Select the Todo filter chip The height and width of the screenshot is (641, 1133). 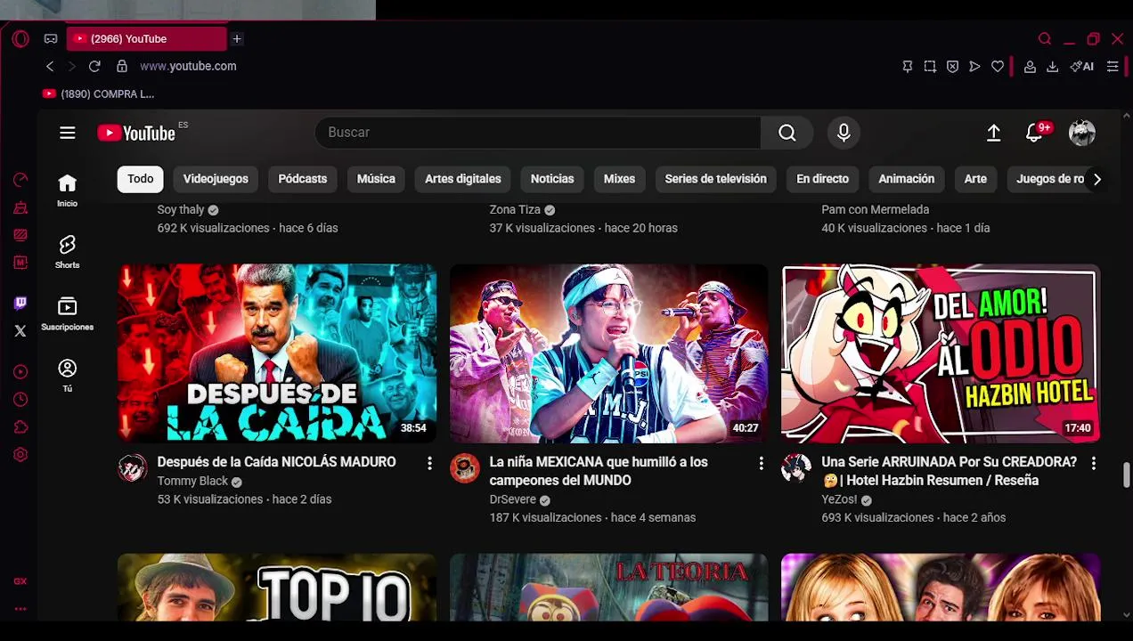tap(141, 179)
